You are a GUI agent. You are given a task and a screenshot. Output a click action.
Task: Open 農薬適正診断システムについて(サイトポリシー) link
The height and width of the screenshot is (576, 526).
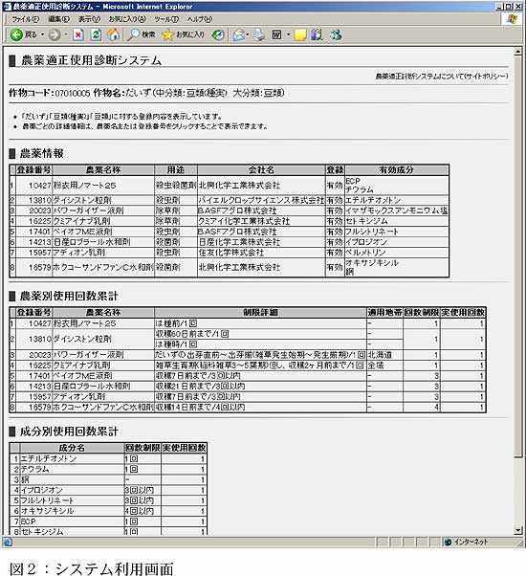[442, 76]
